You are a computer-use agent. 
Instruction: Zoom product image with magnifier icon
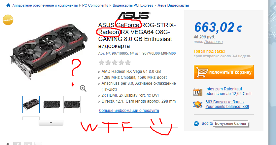[83, 88]
